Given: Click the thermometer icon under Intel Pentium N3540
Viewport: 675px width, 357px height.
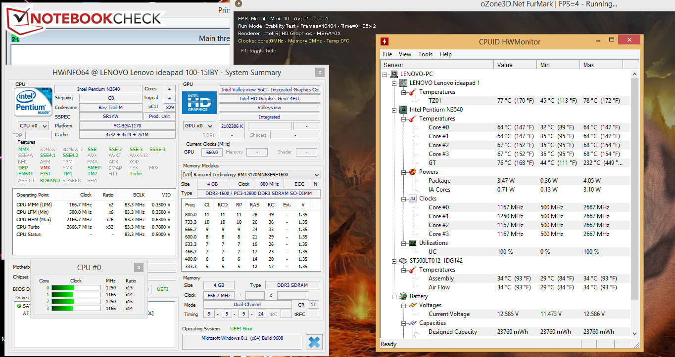Looking at the screenshot, I should click(413, 119).
